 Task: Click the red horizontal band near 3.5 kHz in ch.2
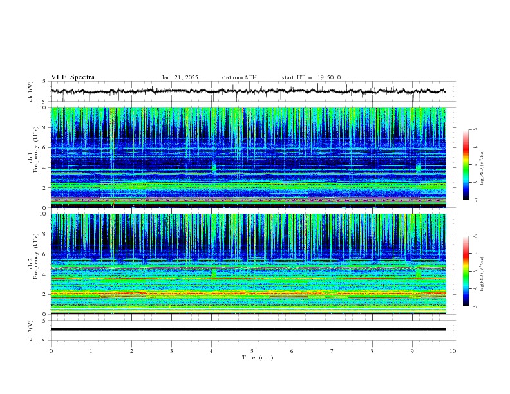point(248,279)
